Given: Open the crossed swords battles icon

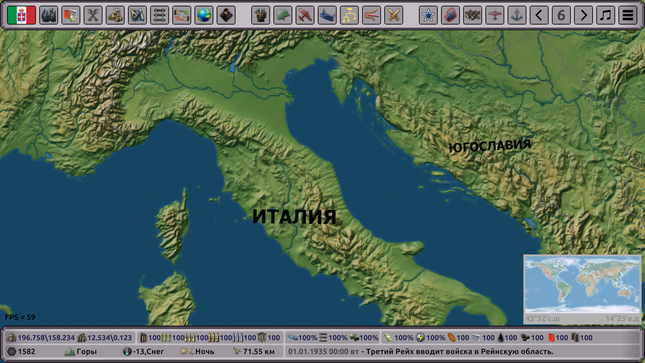Looking at the screenshot, I should point(394,15).
